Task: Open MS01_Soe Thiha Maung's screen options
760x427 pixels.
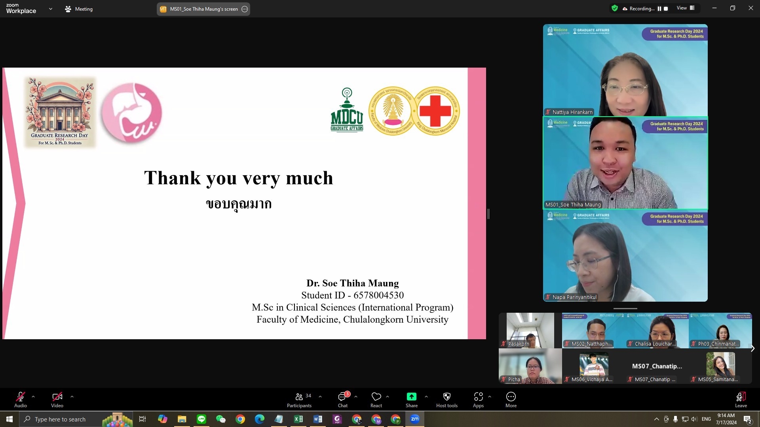Action: tap(245, 9)
